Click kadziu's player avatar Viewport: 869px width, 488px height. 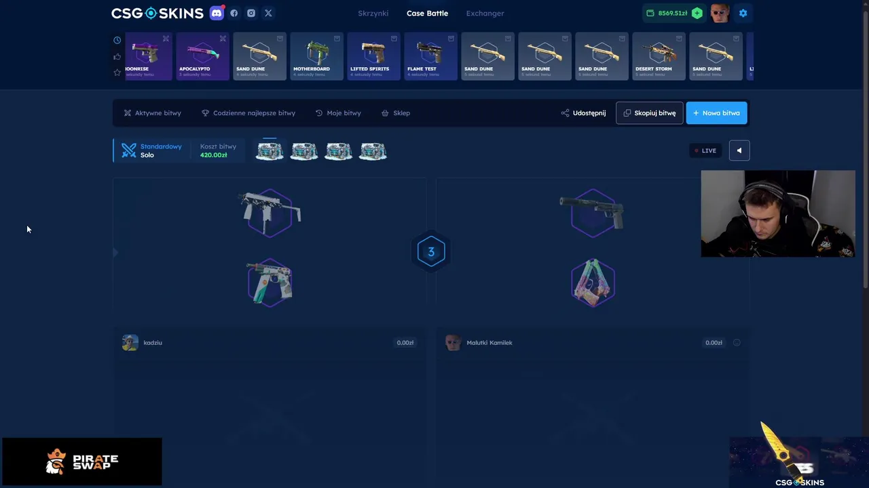pos(130,342)
